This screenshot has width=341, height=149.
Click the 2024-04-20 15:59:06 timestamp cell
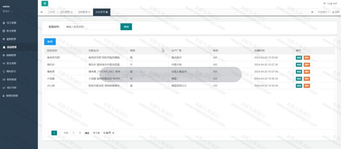pyautogui.click(x=266, y=58)
